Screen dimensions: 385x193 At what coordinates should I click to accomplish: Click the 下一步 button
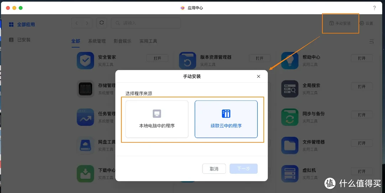coord(243,169)
